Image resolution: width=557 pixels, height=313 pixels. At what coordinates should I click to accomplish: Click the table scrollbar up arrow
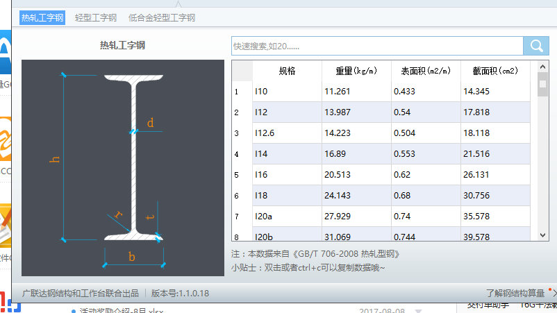(x=542, y=67)
